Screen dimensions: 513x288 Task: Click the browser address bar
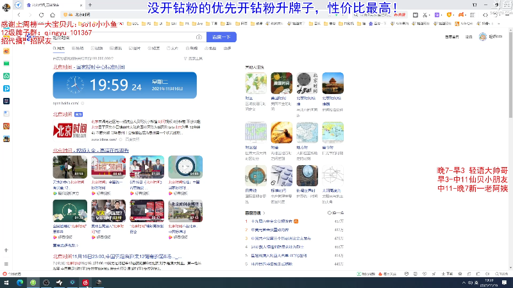196,15
